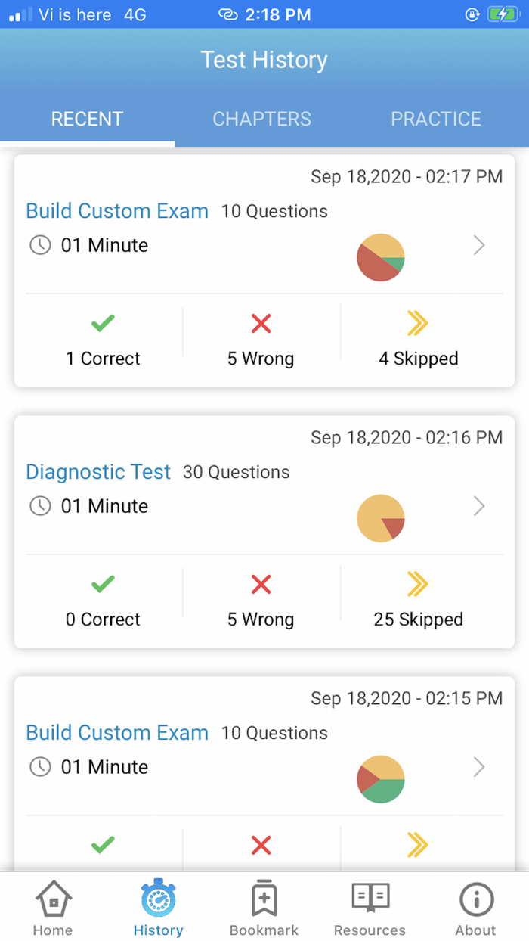Select the RECENT tab
This screenshot has width=529, height=941.
(x=87, y=119)
